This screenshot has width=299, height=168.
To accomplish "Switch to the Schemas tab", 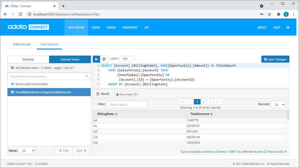I will [x=28, y=59].
